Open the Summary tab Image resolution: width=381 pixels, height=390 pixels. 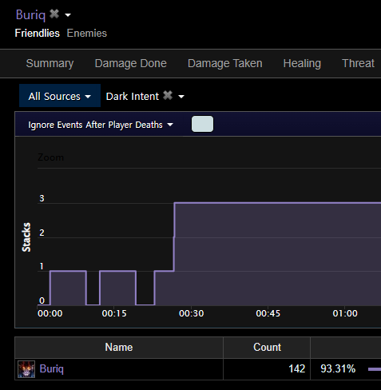tap(50, 63)
